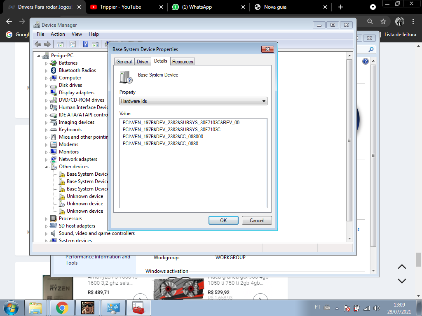Select the Modems tree item
The image size is (422, 316).
[x=69, y=144]
